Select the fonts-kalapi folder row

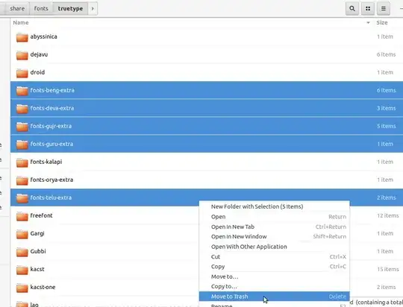[x=207, y=162]
